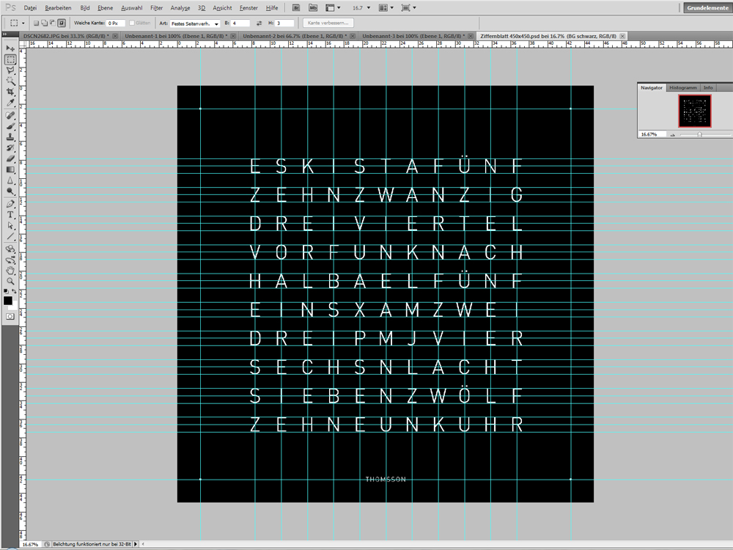Click the foreground color swatch

[x=8, y=301]
